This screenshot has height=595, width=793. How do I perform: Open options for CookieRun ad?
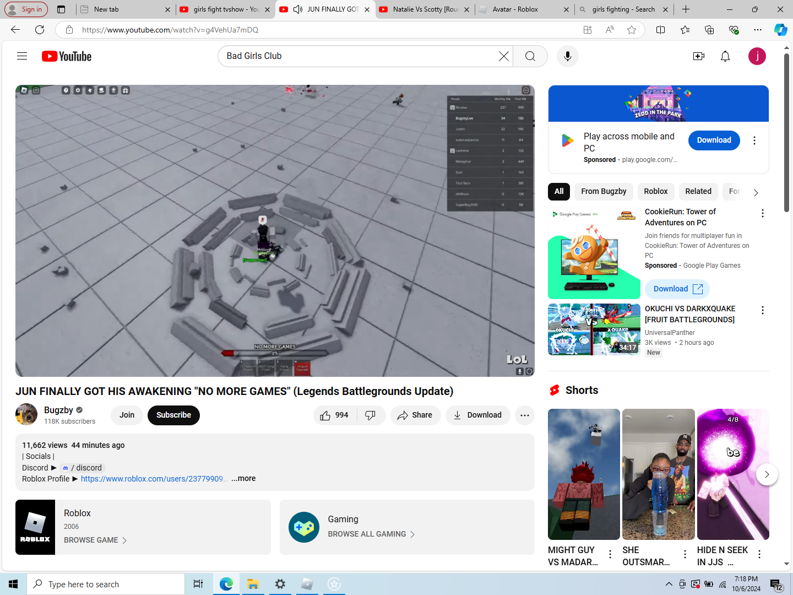[x=763, y=213]
